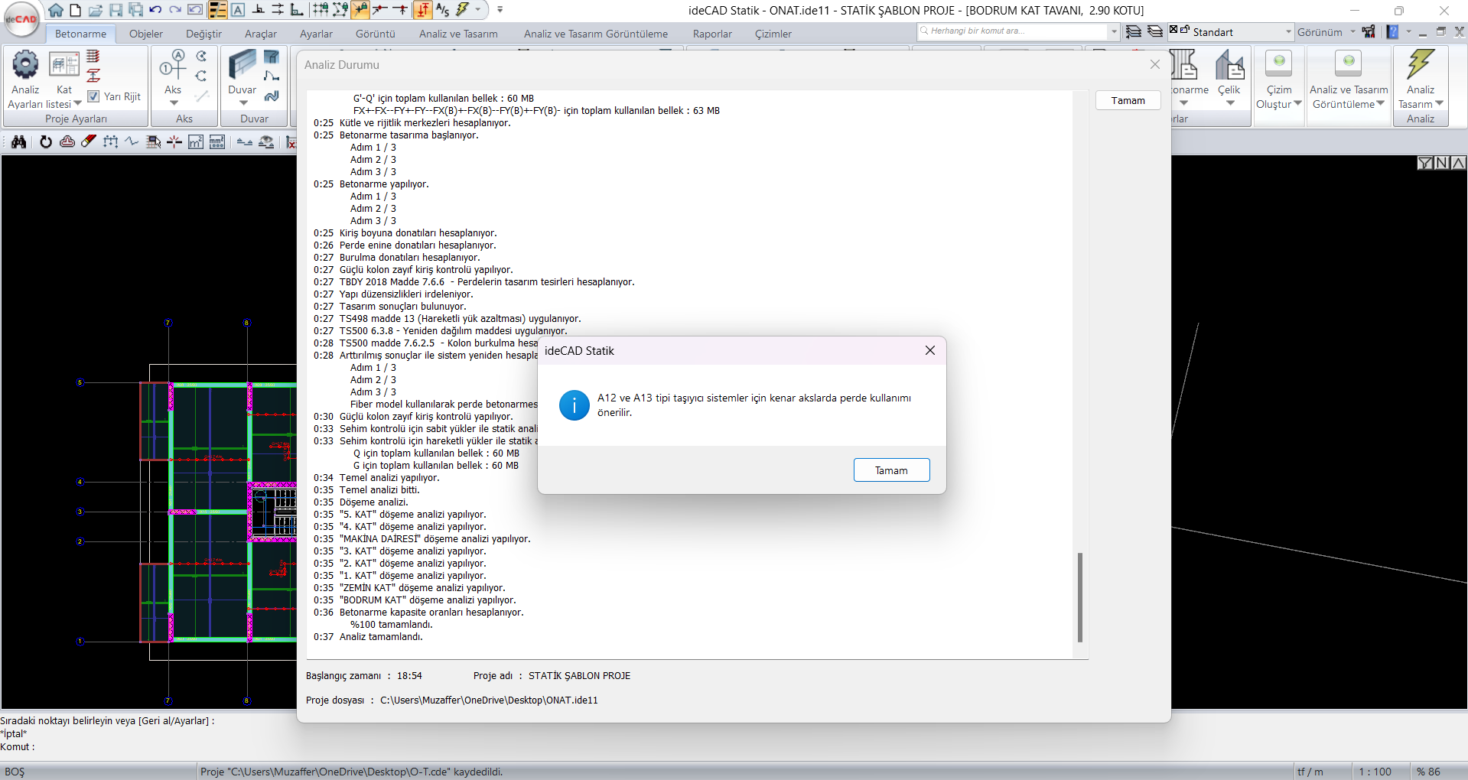Toggle the highlighted node snap icon

[360, 10]
